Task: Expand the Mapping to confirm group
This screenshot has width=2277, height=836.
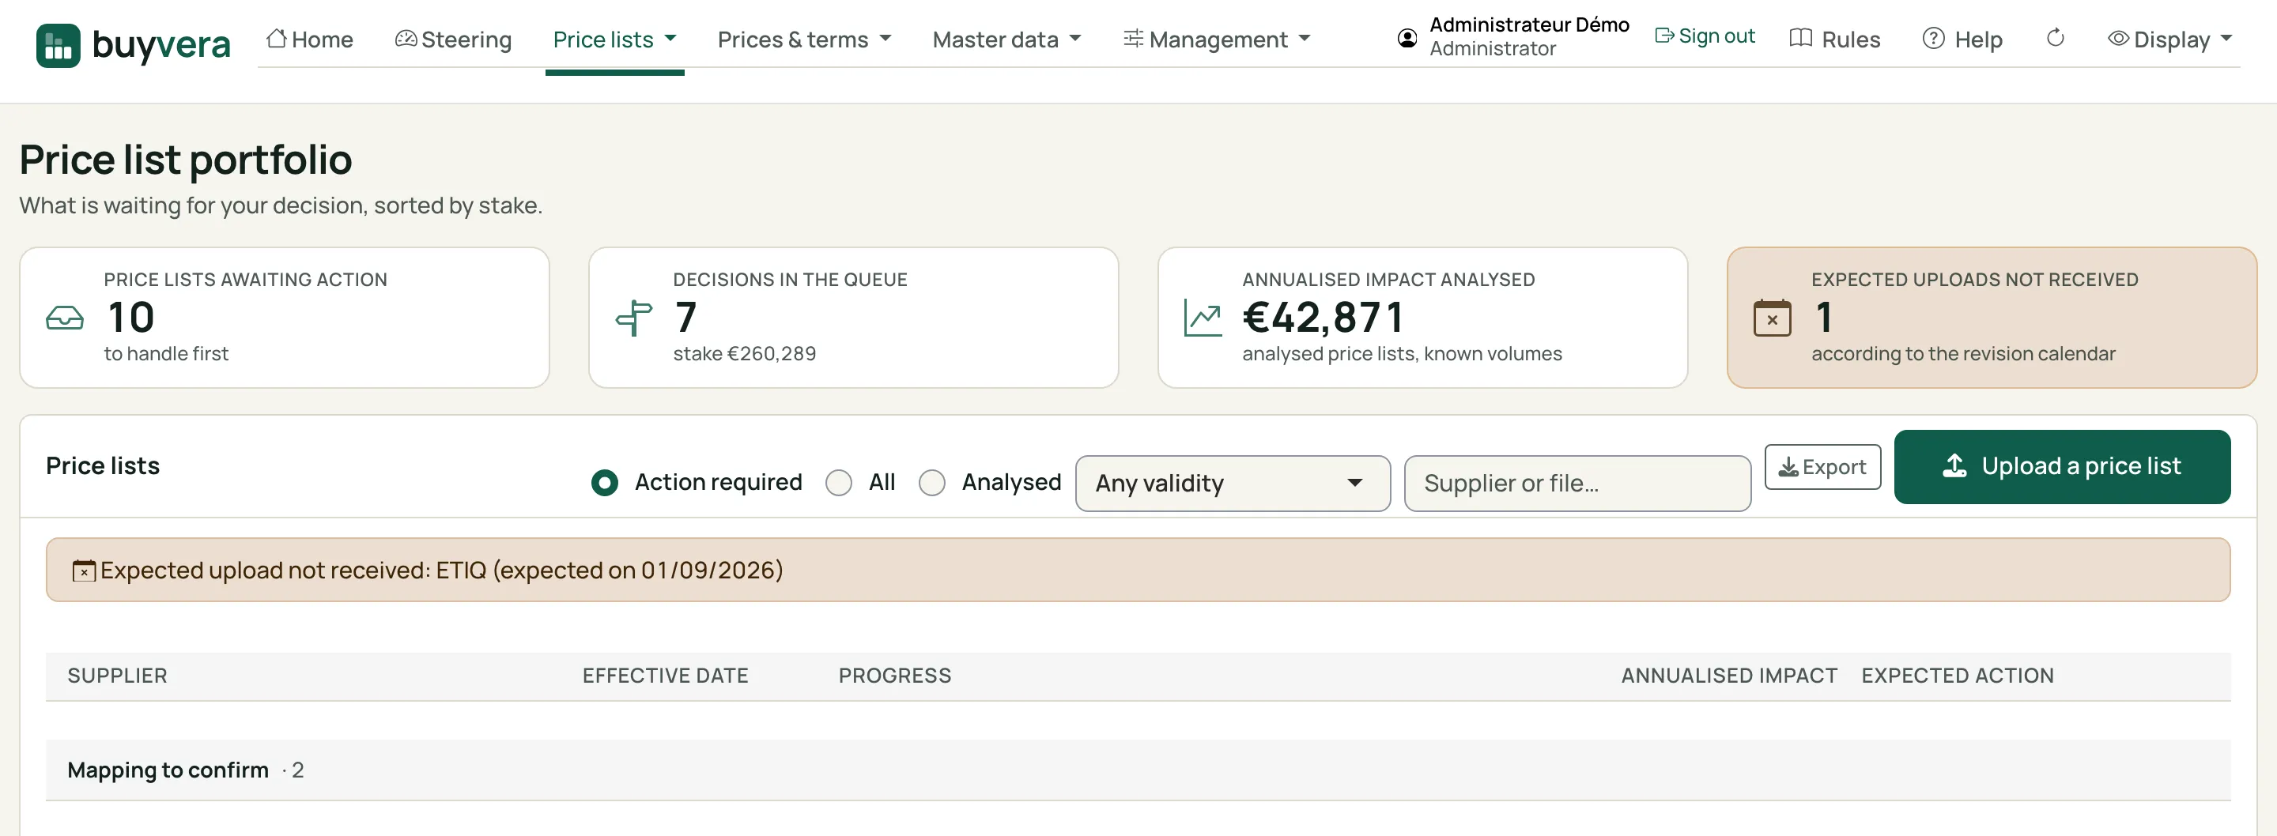Action: pyautogui.click(x=1138, y=770)
